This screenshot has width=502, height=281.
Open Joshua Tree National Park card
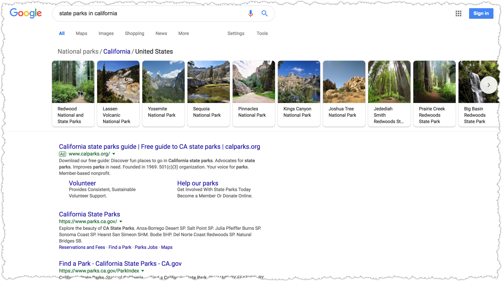(344, 93)
